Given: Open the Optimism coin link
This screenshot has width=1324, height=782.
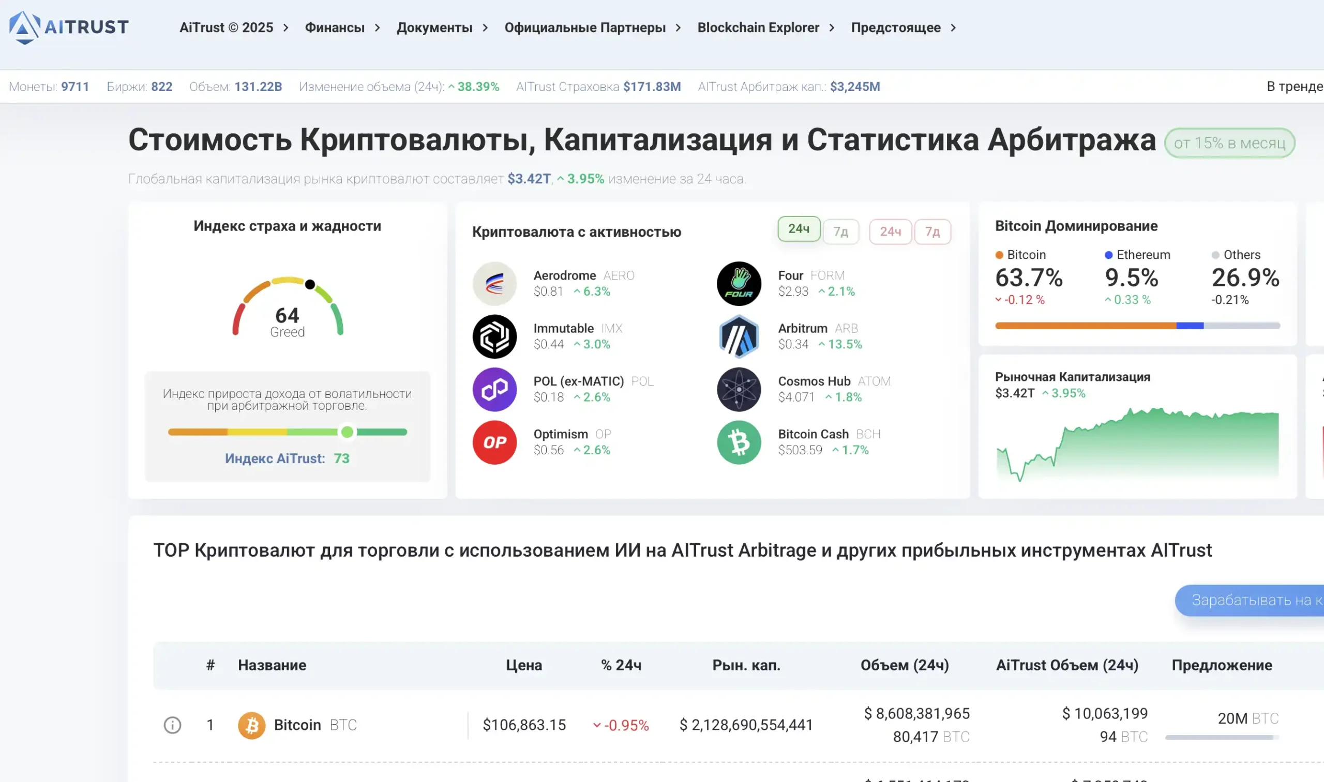Looking at the screenshot, I should pyautogui.click(x=561, y=434).
